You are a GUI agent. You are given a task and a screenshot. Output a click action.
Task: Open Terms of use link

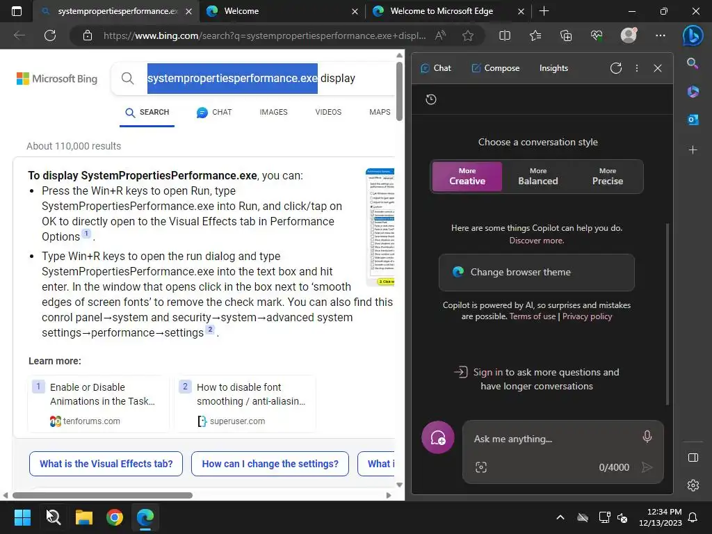(x=532, y=316)
